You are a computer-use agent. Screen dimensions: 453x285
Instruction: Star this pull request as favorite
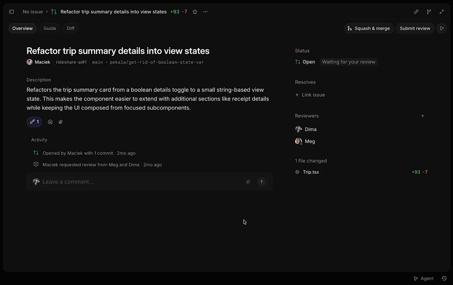pyautogui.click(x=195, y=12)
